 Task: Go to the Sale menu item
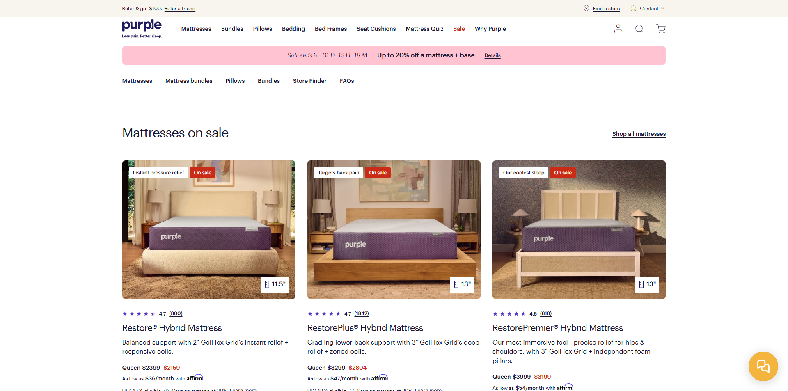458,29
